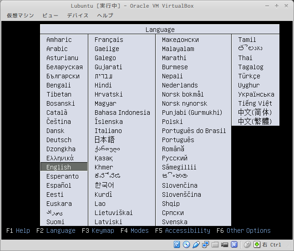The height and width of the screenshot is (251, 294).
Task: Select Hrvatski language
Action: coord(109,94)
